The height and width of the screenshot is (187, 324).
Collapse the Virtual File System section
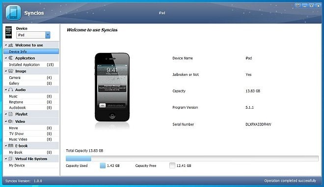[6, 159]
